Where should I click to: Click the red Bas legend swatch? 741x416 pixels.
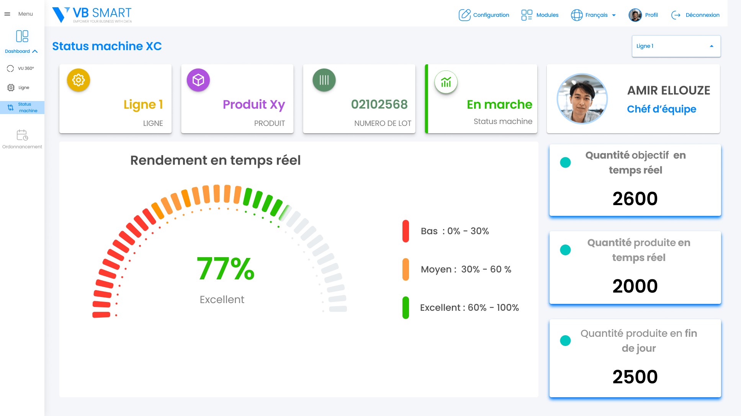pos(406,231)
